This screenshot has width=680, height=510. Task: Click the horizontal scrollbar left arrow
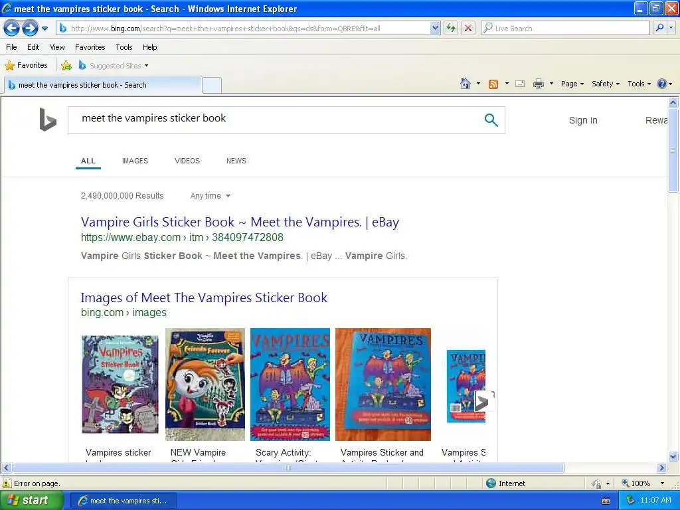click(6, 468)
